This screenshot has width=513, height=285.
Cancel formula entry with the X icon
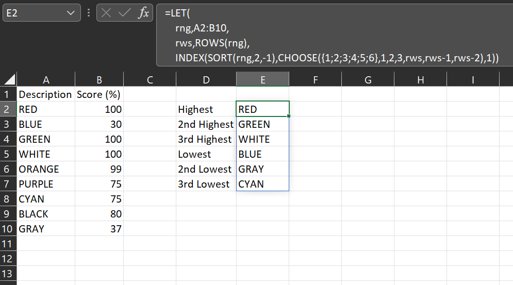pos(106,13)
